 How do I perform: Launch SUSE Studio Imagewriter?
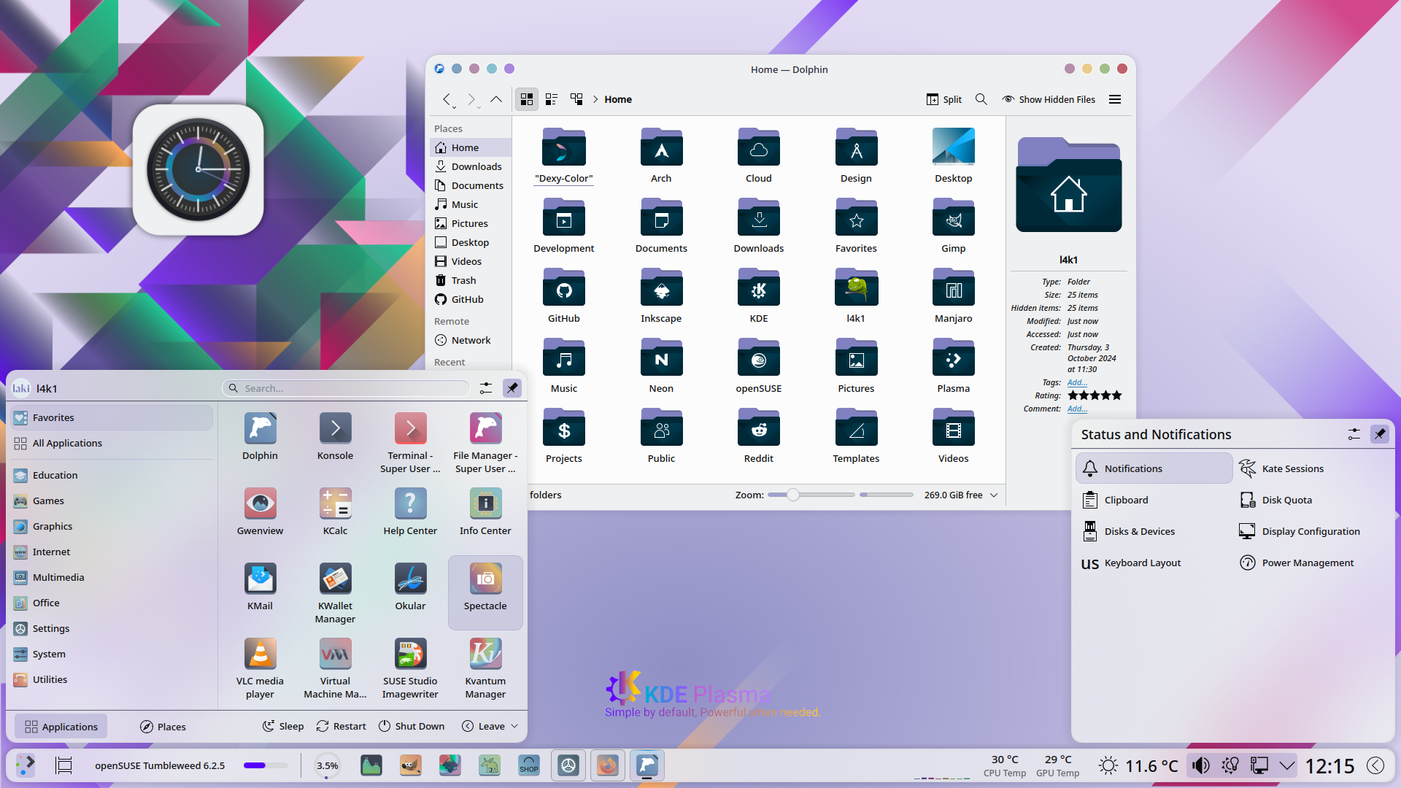410,668
